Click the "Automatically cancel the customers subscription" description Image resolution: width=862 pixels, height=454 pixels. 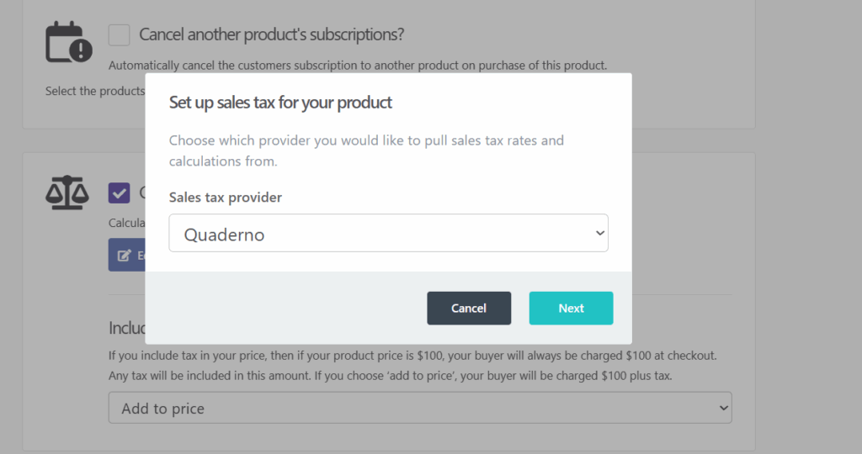[x=358, y=65]
